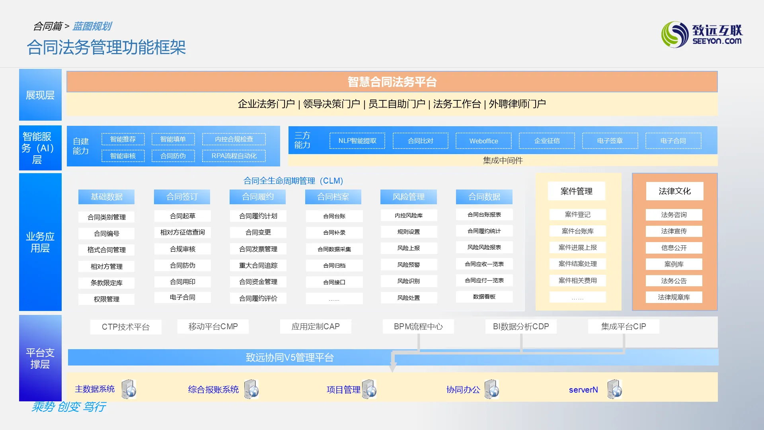Viewport: 764px width, 430px height.
Task: Click the server icon beside 项目管理
Action: [x=370, y=389]
